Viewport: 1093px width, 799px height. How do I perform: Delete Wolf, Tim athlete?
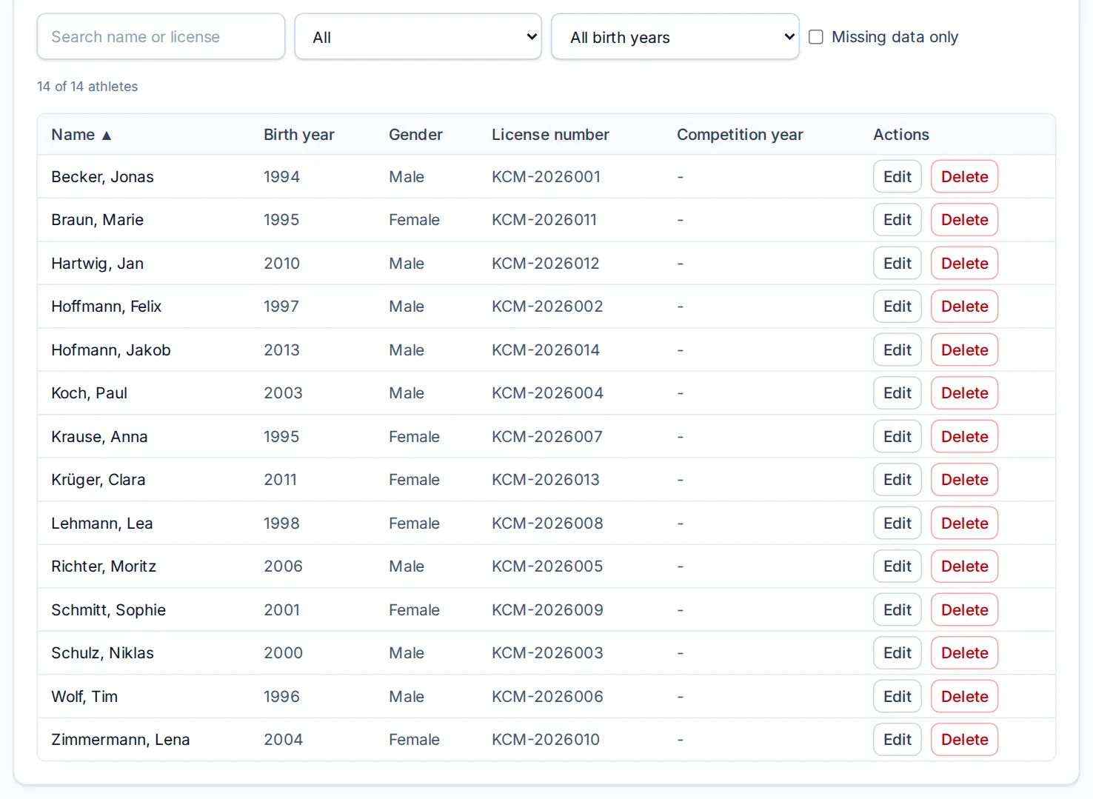[x=964, y=696]
